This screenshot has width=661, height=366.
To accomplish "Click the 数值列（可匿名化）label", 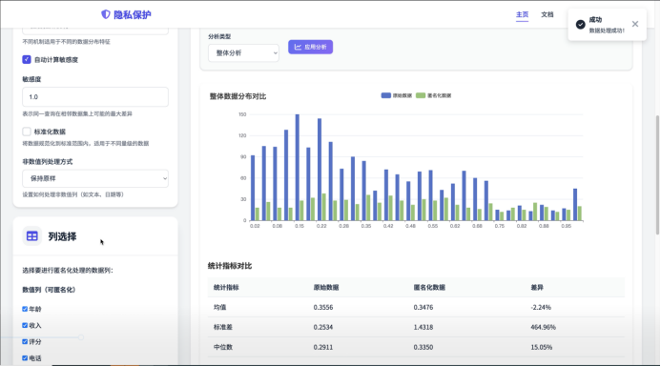I will [49, 290].
